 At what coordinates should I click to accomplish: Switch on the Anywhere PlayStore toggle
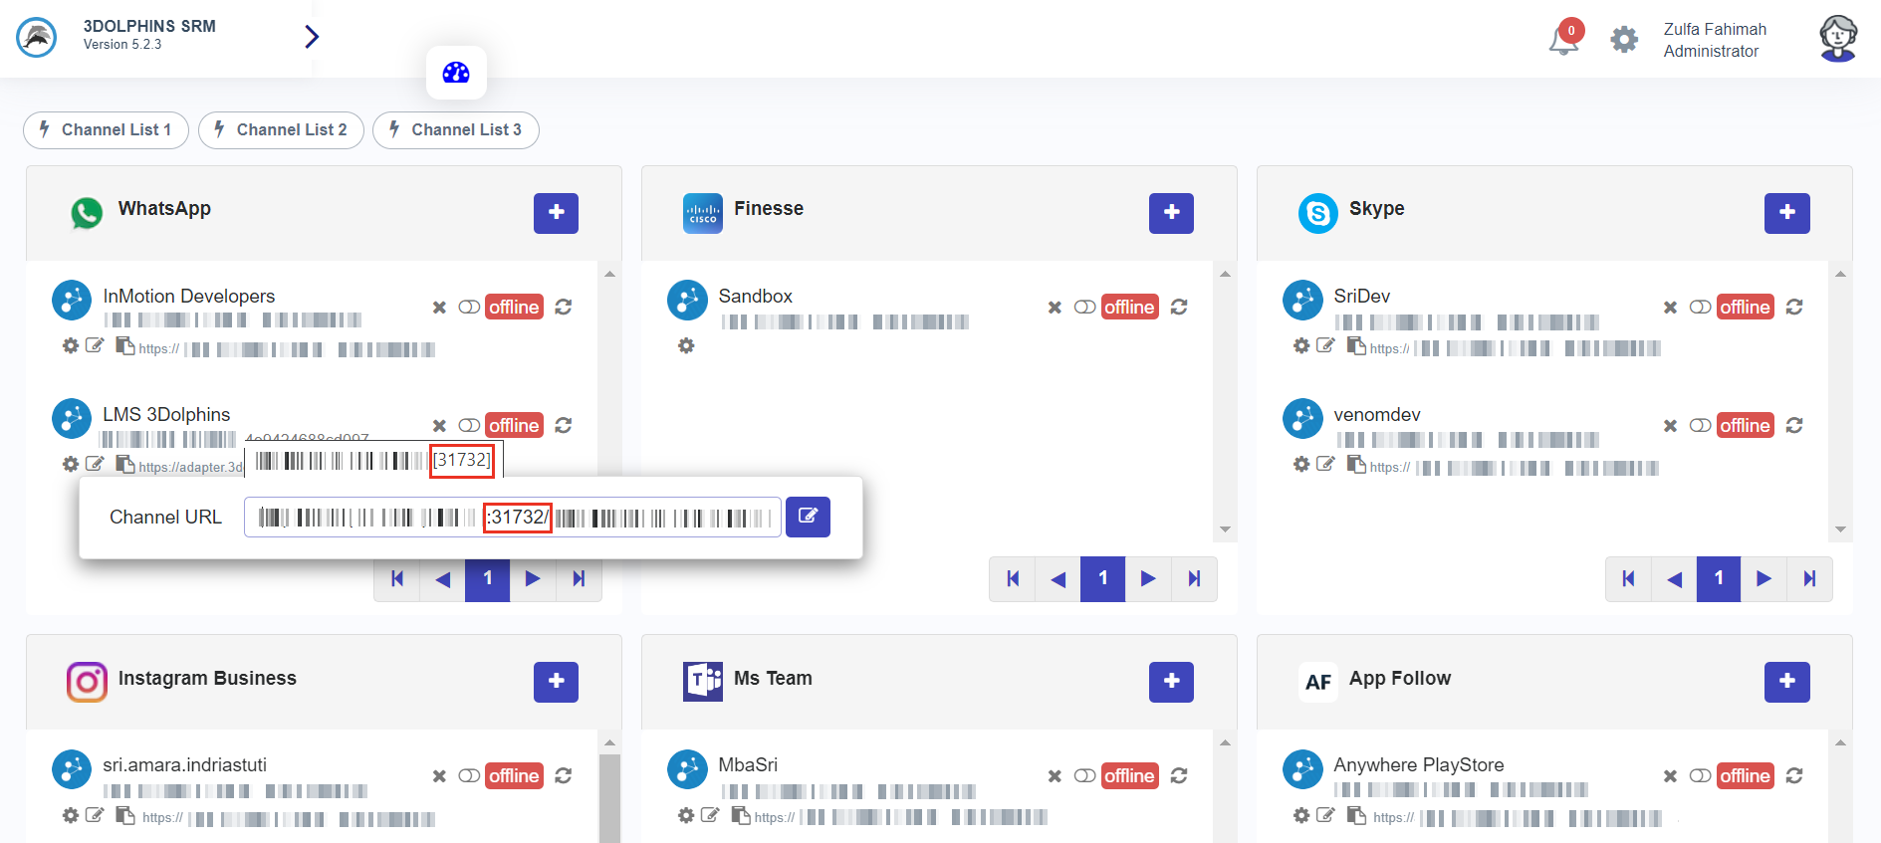(x=1700, y=776)
